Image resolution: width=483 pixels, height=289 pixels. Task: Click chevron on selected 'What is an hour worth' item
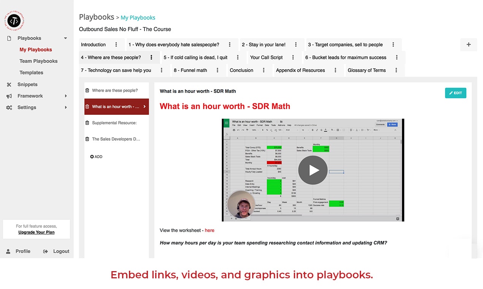pyautogui.click(x=145, y=106)
